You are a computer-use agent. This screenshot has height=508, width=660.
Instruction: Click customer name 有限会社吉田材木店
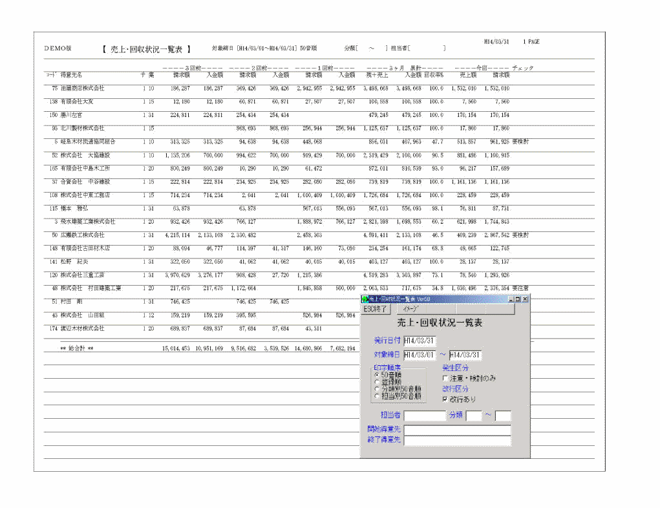85,248
